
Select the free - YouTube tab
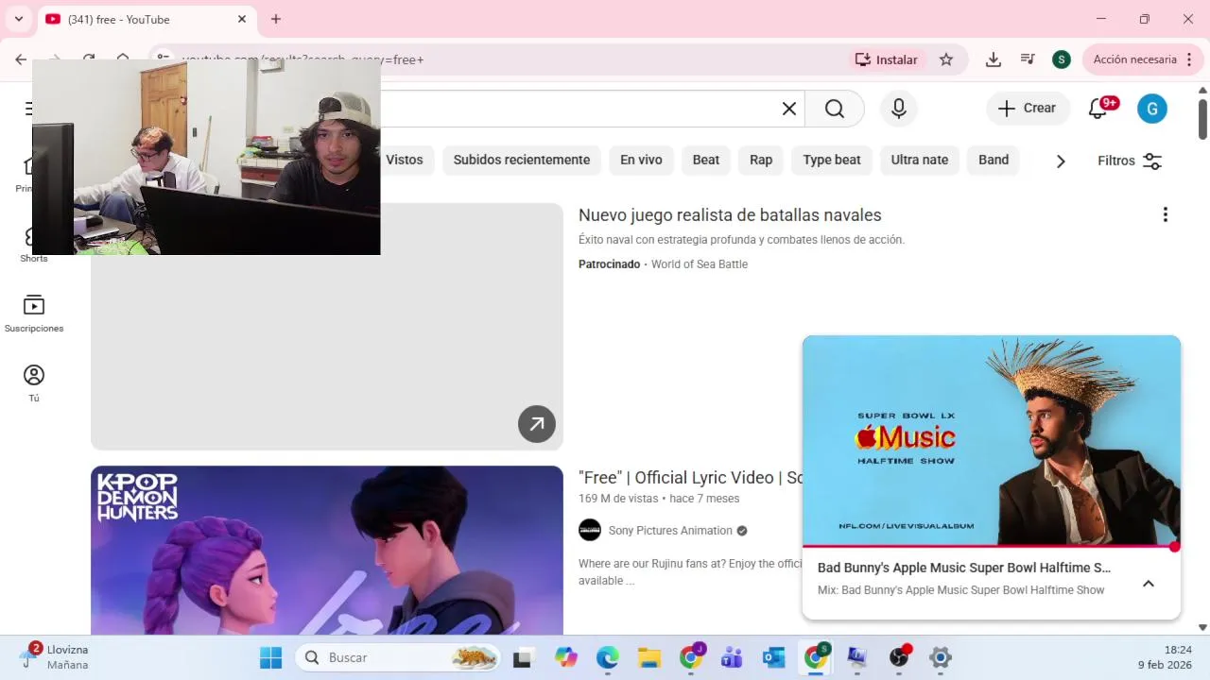pos(146,19)
